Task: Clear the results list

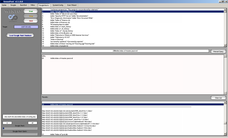Action: coord(219,98)
